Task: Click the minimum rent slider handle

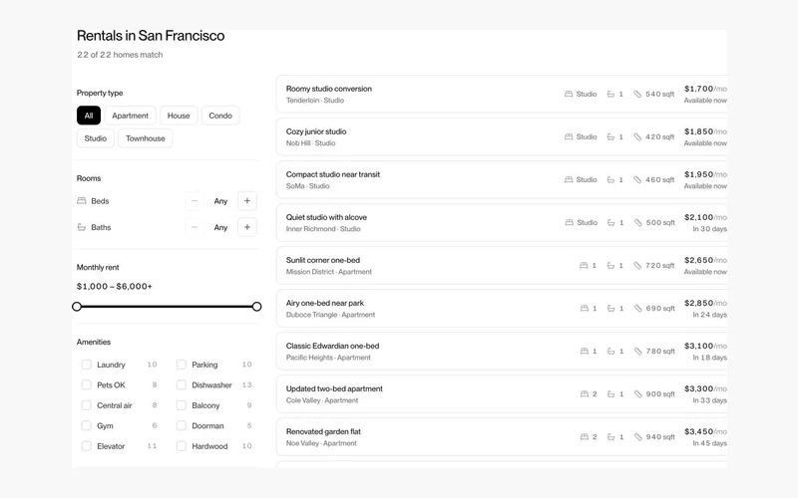Action: (x=77, y=307)
